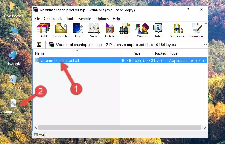Click the WinRAR title bar help button
The height and width of the screenshot is (144, 225).
188,10
